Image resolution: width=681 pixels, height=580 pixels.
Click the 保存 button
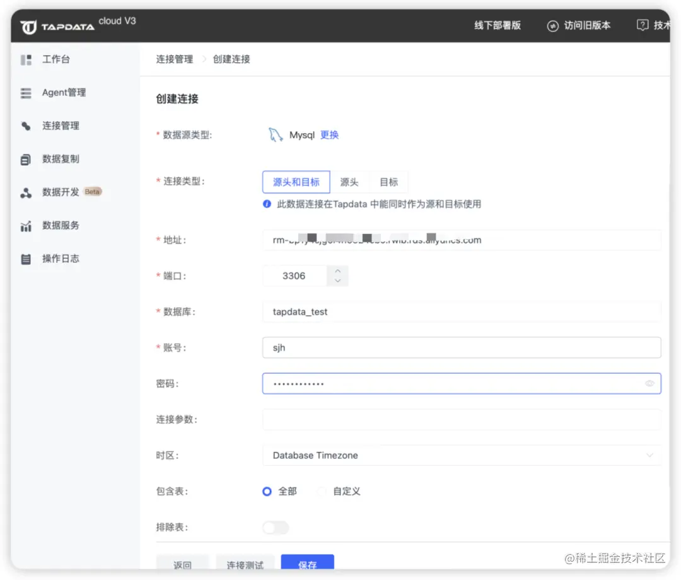[x=308, y=563]
